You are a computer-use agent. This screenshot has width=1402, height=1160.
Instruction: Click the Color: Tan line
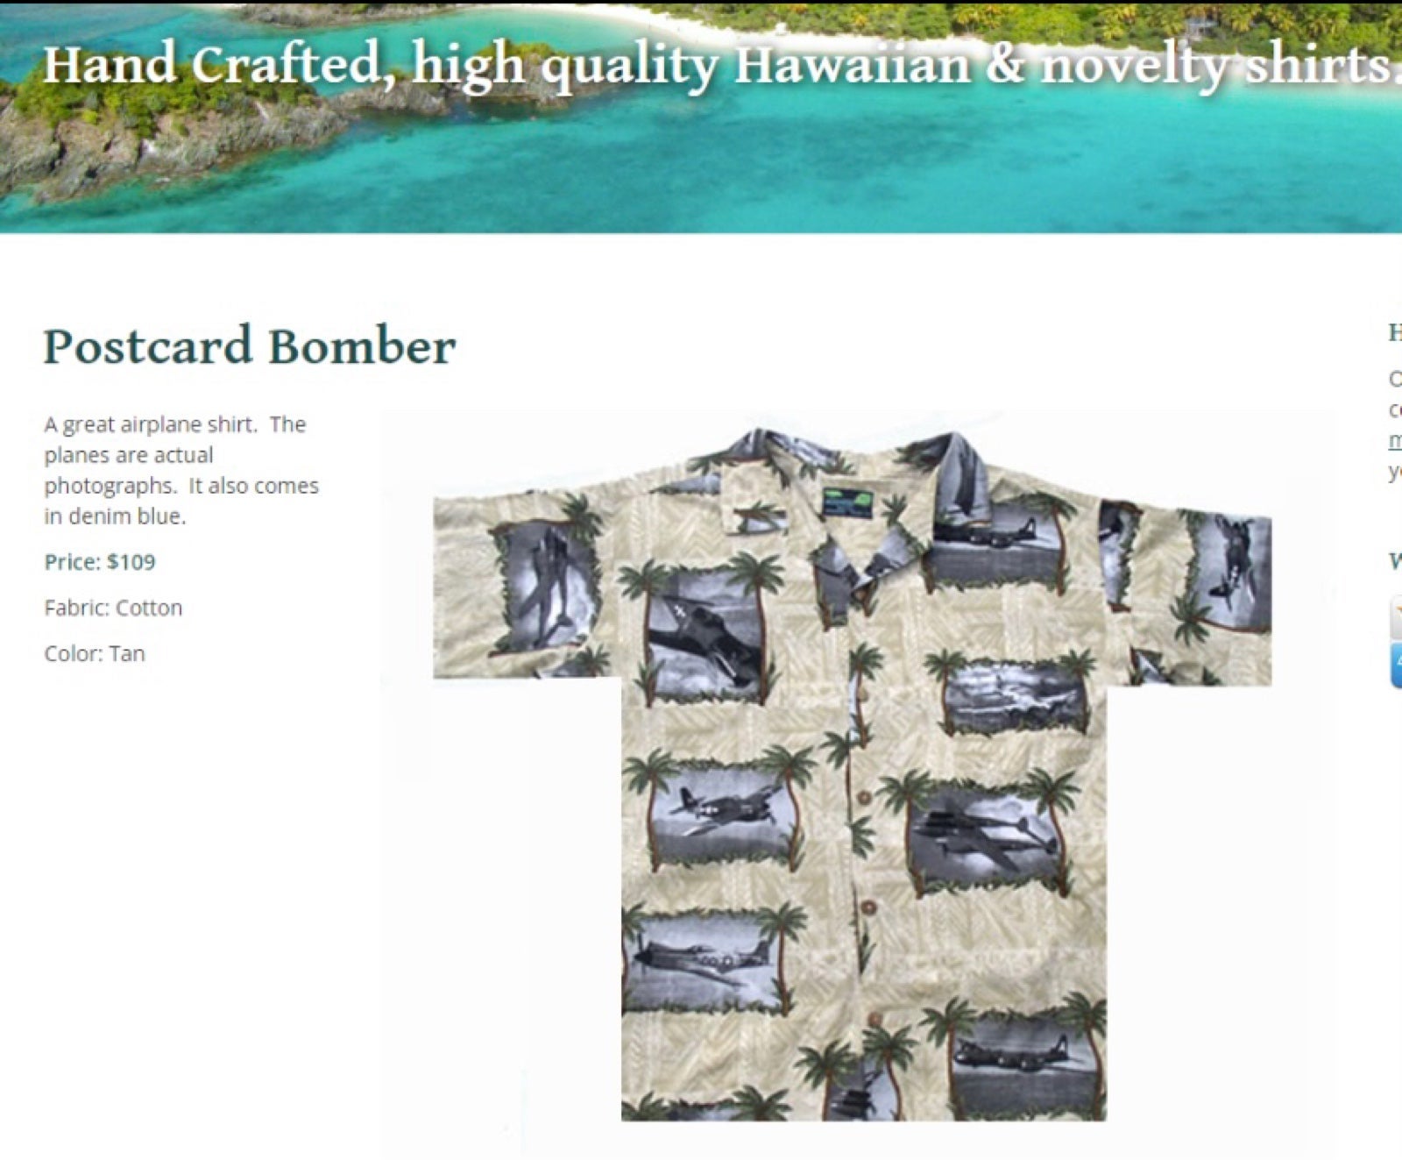pyautogui.click(x=95, y=653)
